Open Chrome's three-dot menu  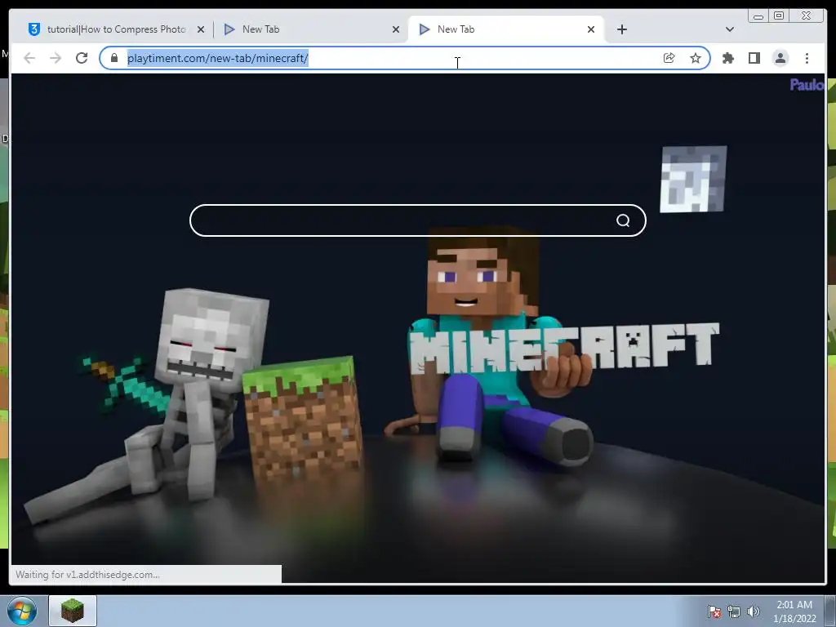pyautogui.click(x=807, y=58)
